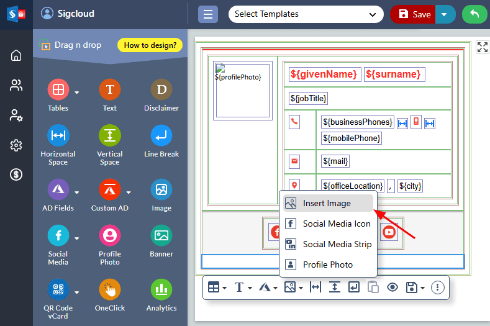Open the AD Fields icon

tap(58, 189)
